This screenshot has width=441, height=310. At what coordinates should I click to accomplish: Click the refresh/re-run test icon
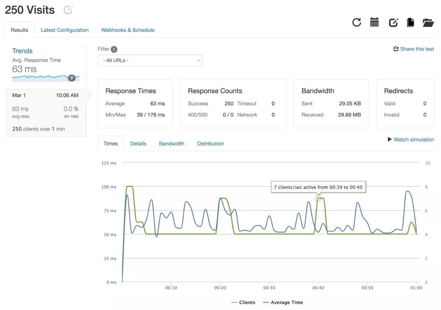[357, 23]
